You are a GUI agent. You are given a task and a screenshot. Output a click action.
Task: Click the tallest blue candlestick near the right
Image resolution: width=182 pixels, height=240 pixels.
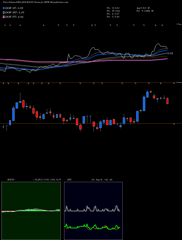[144, 104]
